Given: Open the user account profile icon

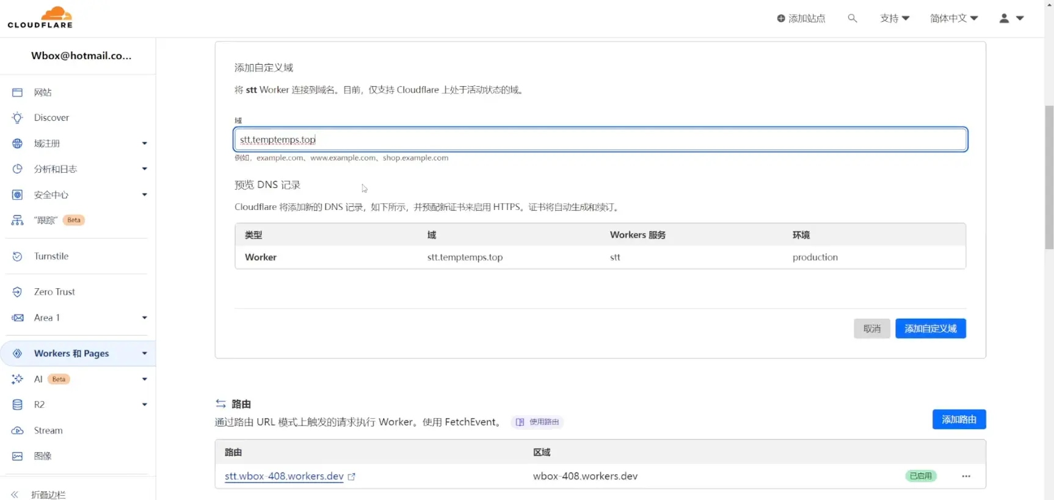Looking at the screenshot, I should [1004, 18].
